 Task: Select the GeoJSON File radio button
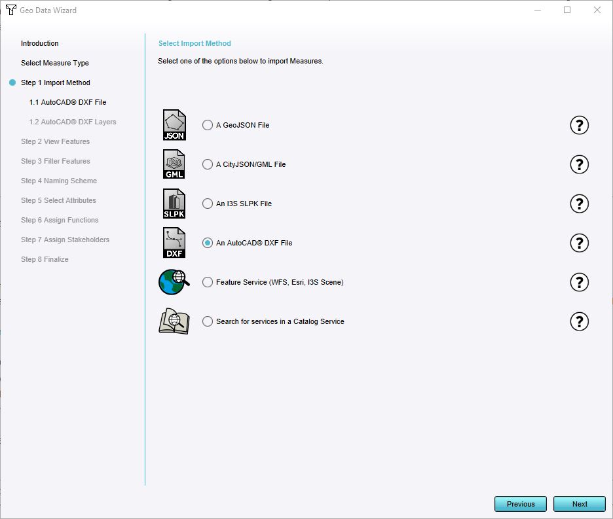click(x=208, y=125)
